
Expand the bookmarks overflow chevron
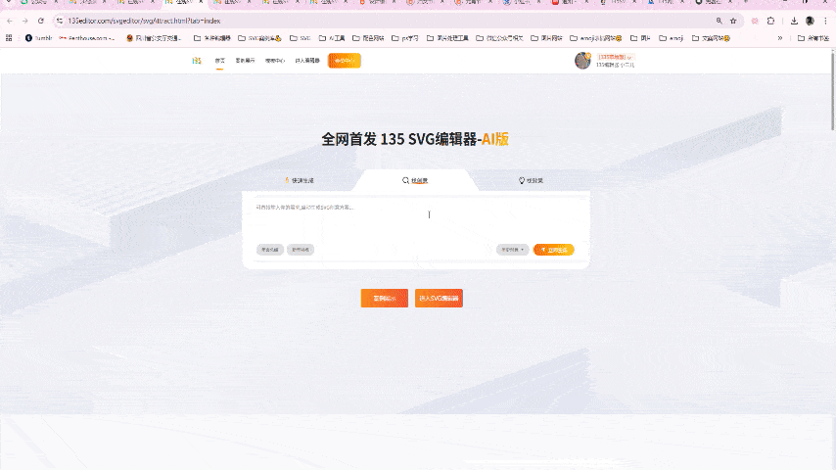point(780,38)
